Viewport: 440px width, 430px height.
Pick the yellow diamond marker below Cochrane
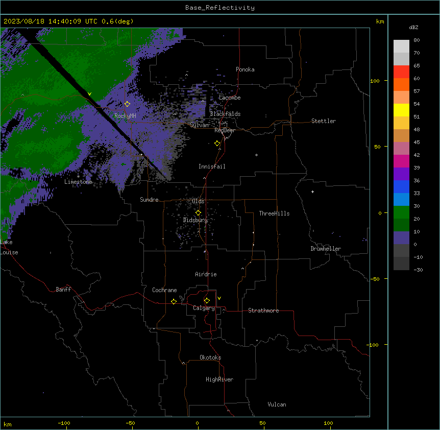click(x=174, y=301)
